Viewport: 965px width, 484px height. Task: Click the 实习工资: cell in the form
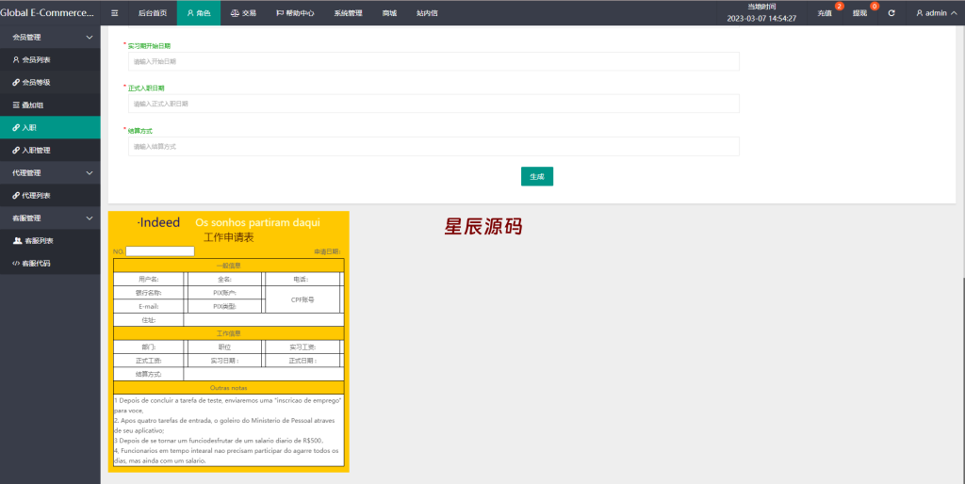[x=303, y=347]
